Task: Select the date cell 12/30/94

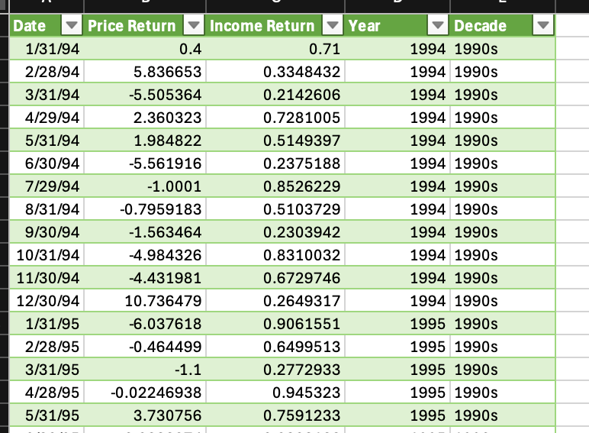Action: 47,301
